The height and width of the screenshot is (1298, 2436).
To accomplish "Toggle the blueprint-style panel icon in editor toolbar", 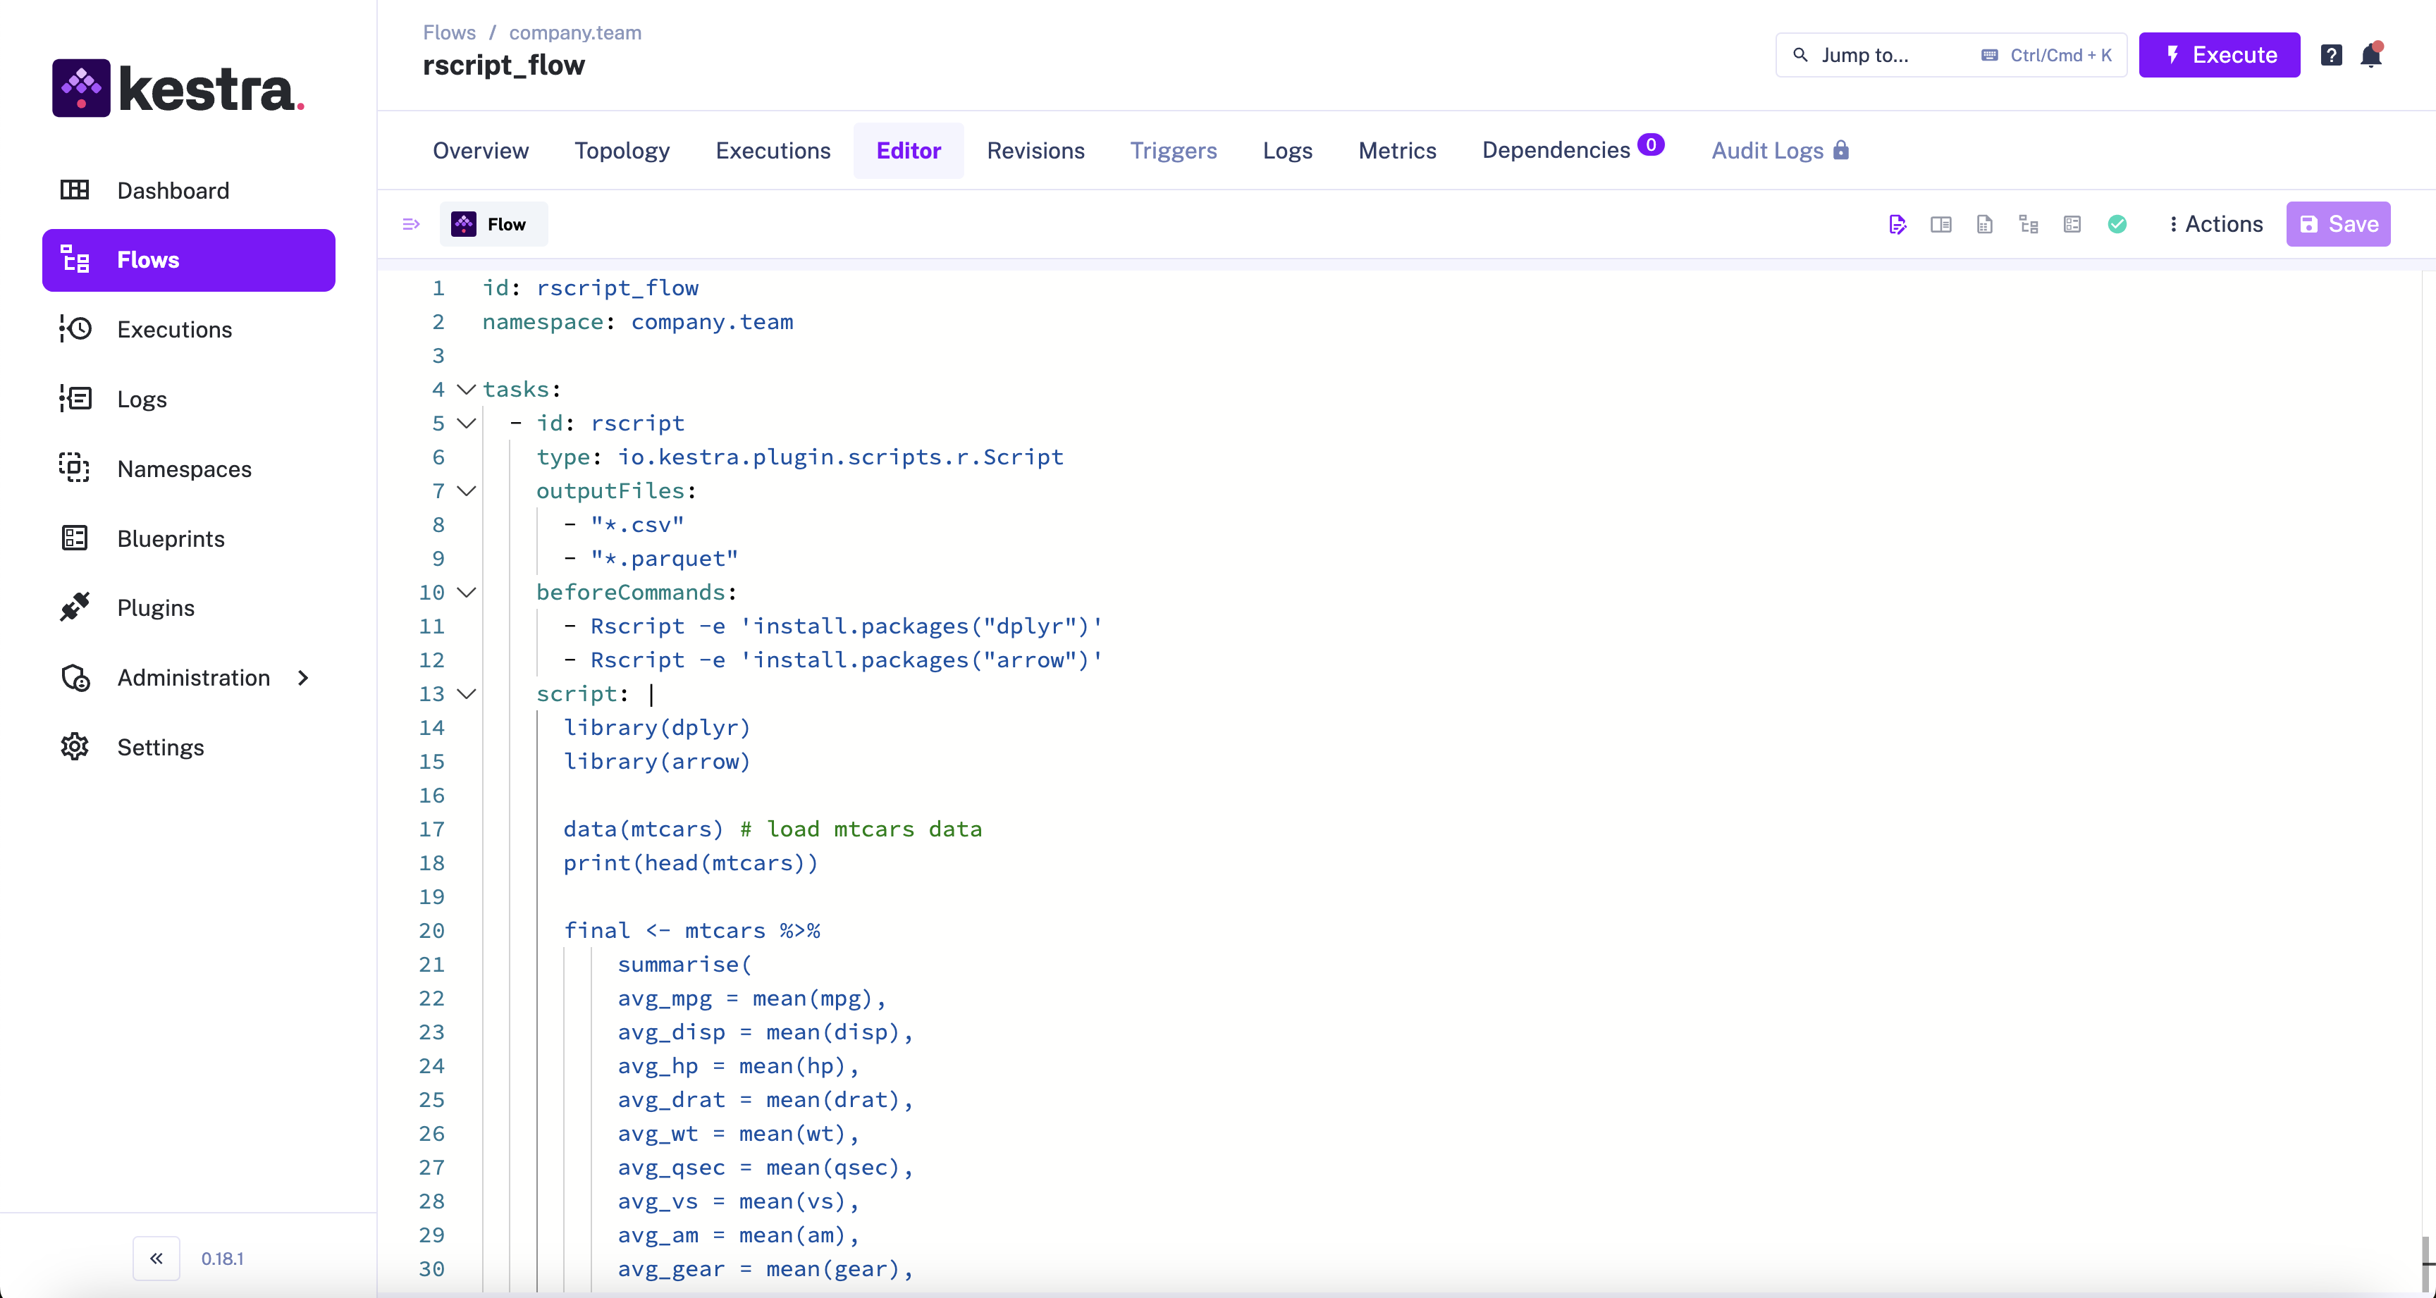I will [2072, 224].
